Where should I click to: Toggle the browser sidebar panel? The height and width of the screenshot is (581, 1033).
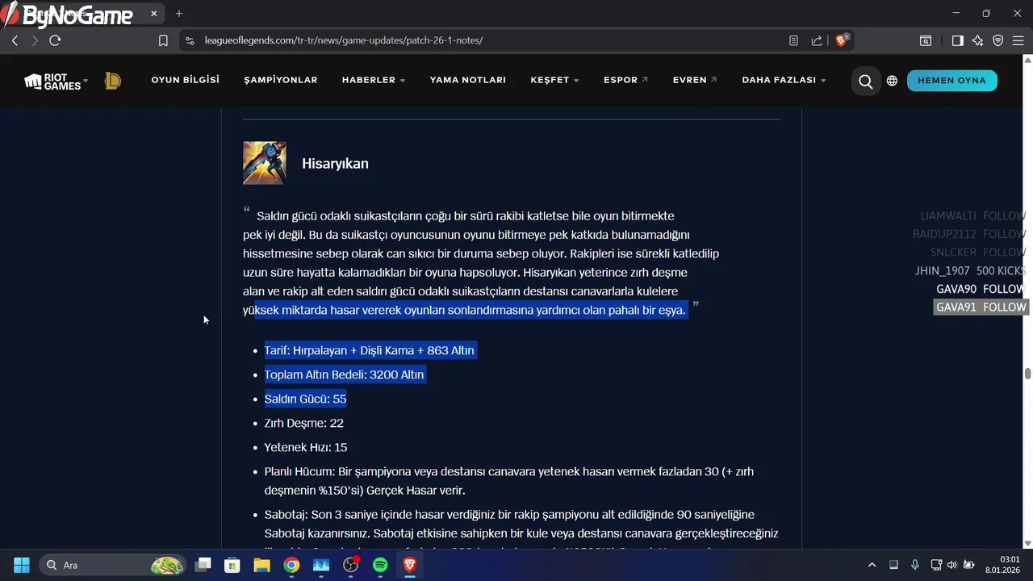click(x=957, y=40)
